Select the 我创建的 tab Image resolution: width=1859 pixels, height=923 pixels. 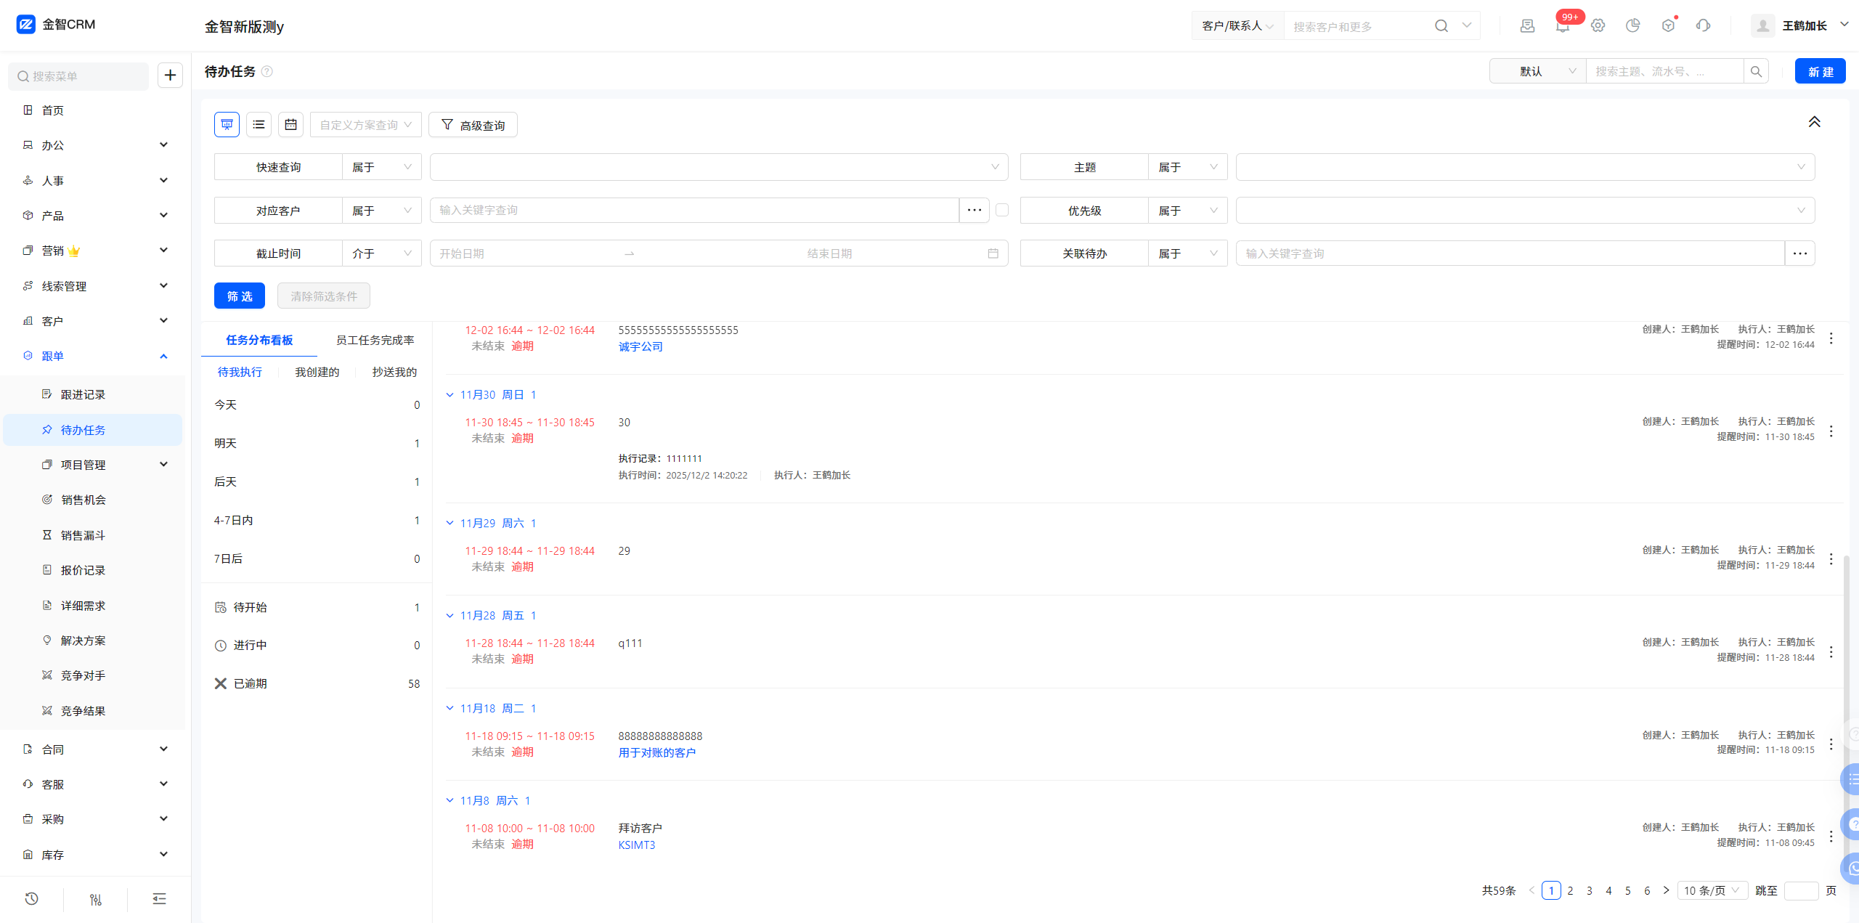click(317, 372)
